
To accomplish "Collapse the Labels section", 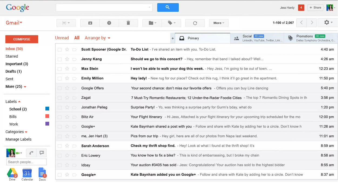I will pos(13,102).
